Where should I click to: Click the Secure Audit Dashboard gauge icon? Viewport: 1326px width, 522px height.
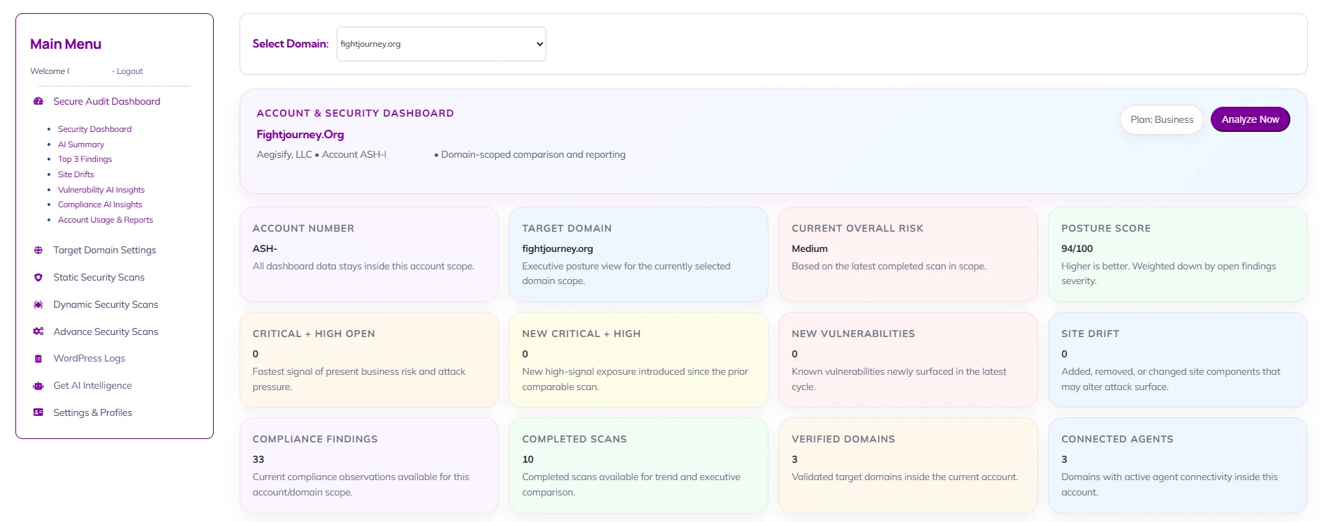[x=38, y=101]
